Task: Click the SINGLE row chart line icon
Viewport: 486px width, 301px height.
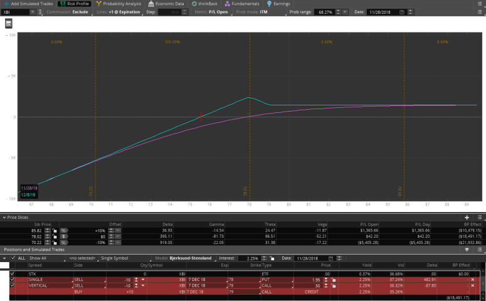Action: tap(21, 280)
